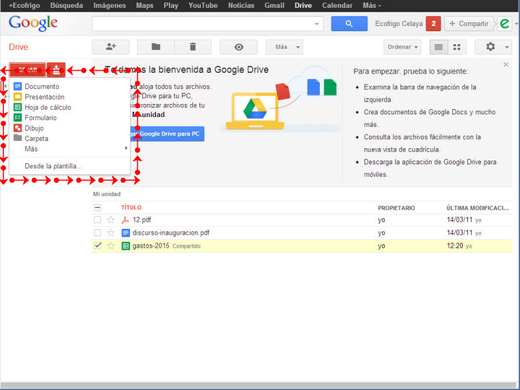The height and width of the screenshot is (390, 520).
Task: Open the 12.pdf file
Action: click(x=142, y=220)
